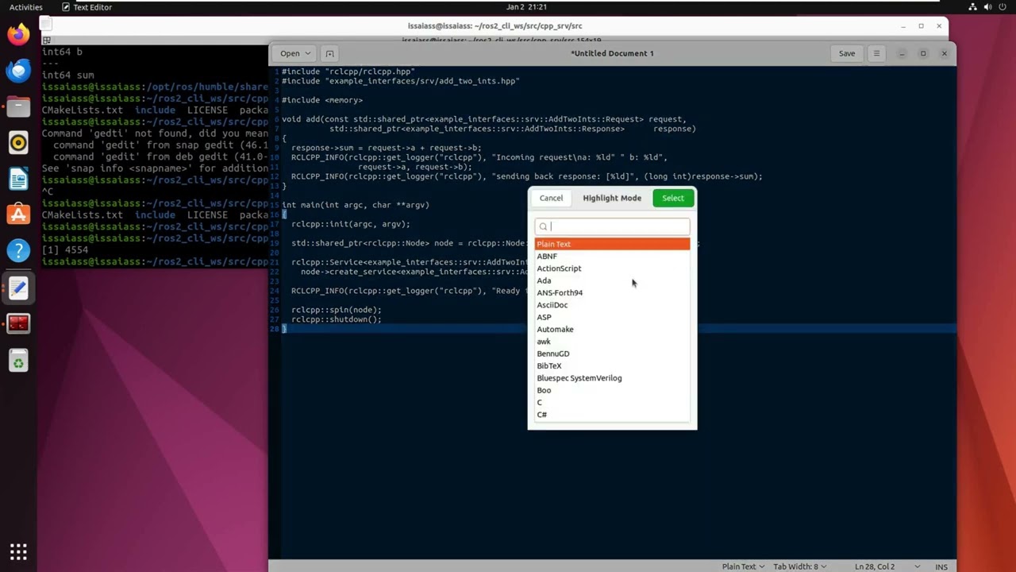
Task: Click the *Untitled Document 1 title
Action: pos(612,53)
